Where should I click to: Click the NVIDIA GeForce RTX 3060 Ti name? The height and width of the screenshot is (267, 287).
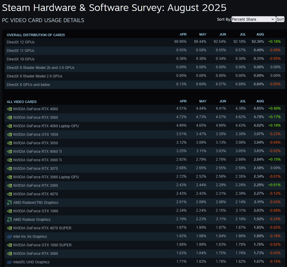38,160
